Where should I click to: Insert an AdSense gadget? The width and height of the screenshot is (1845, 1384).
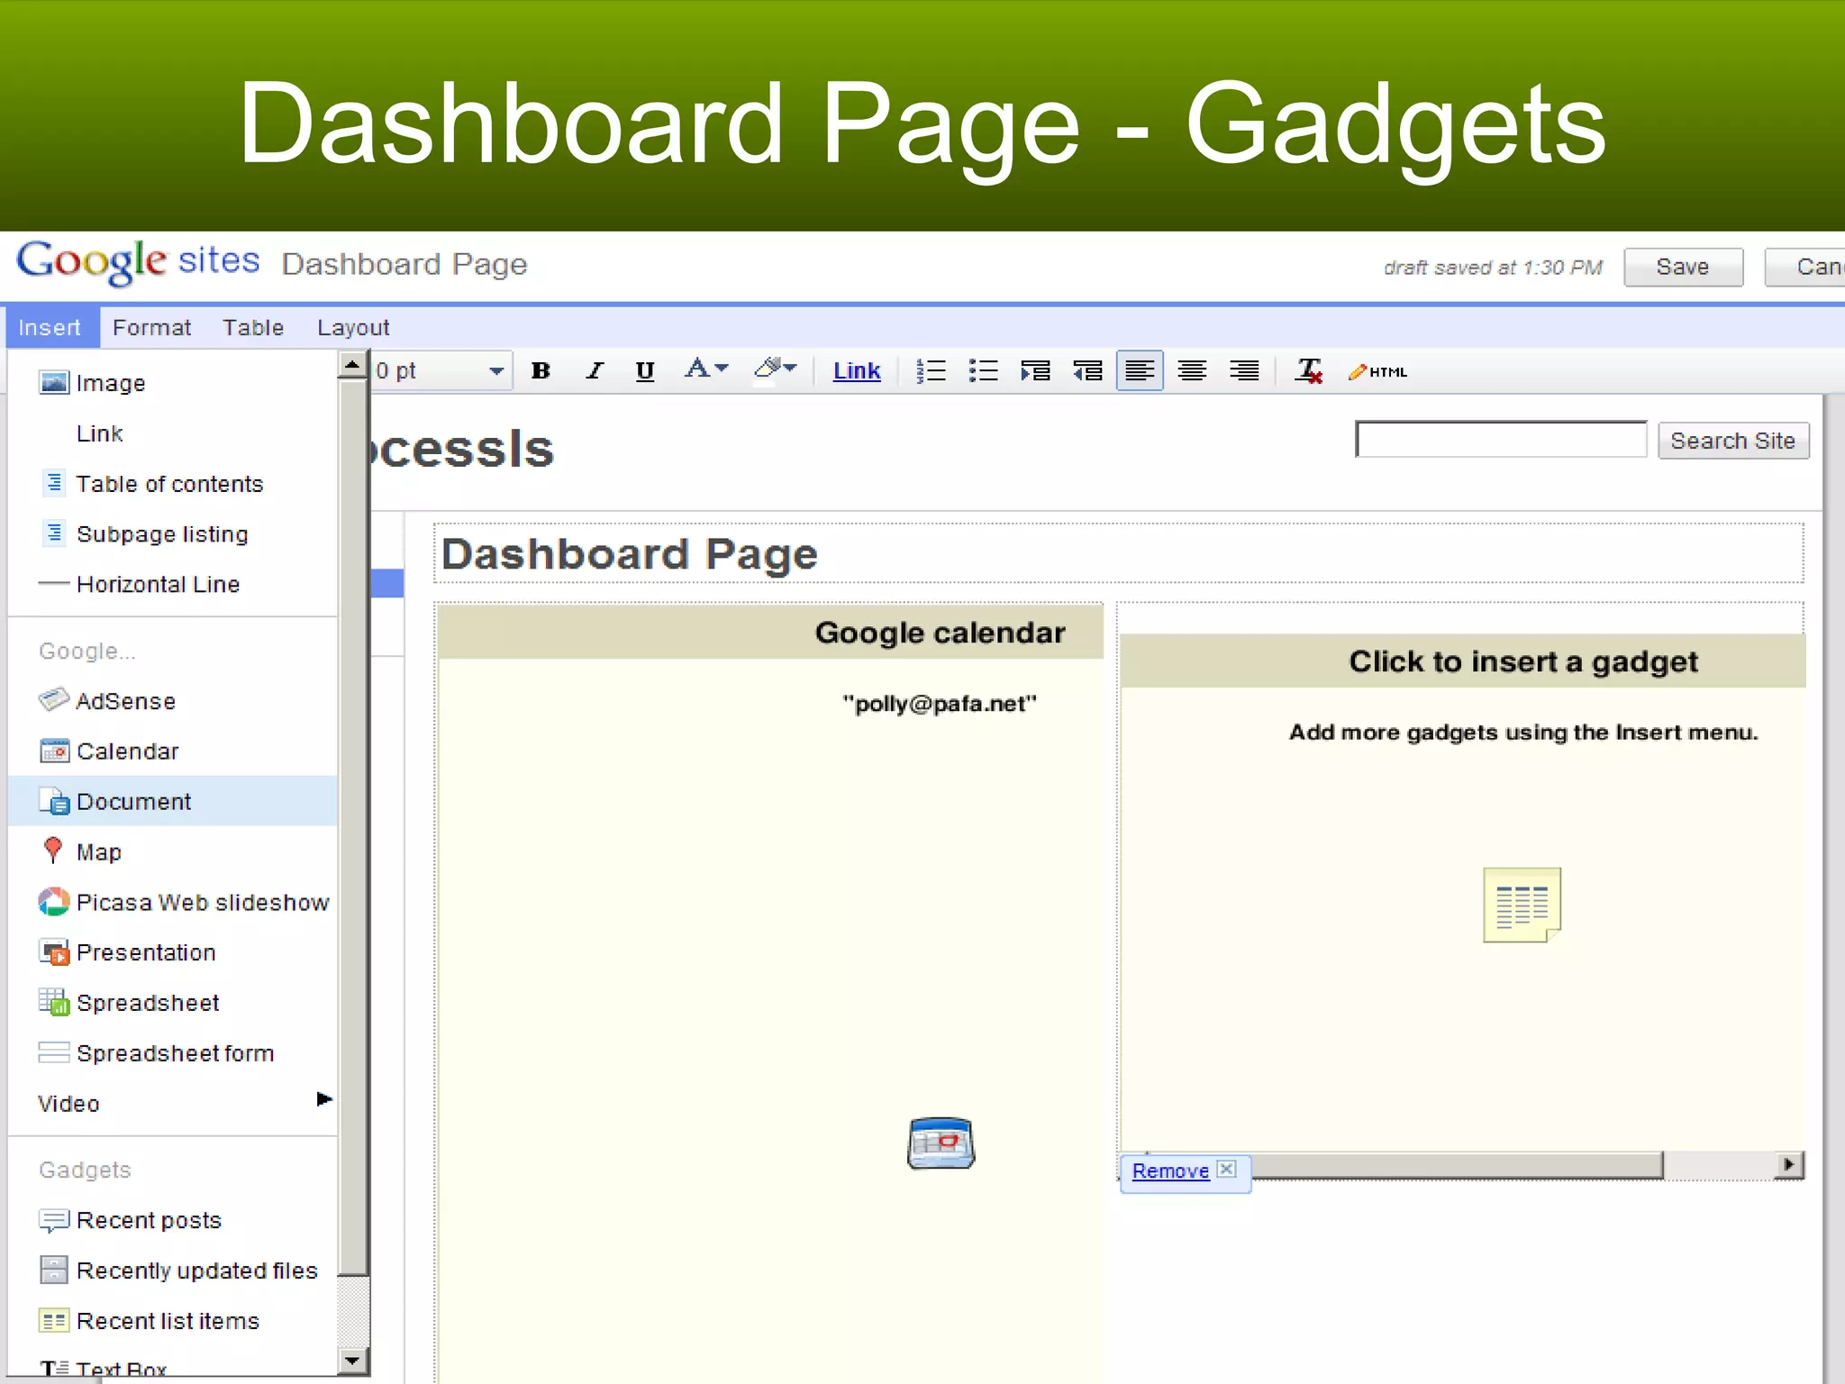tap(173, 701)
